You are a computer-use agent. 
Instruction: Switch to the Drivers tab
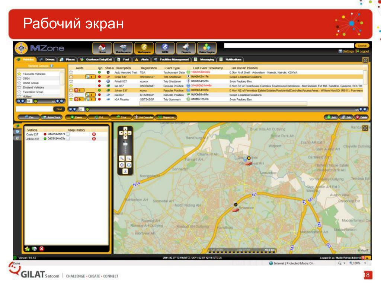click(x=47, y=59)
